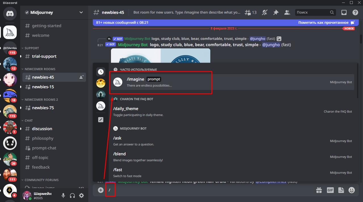Jump to 81+ new messages banner
The image size is (363, 202).
click(x=122, y=23)
